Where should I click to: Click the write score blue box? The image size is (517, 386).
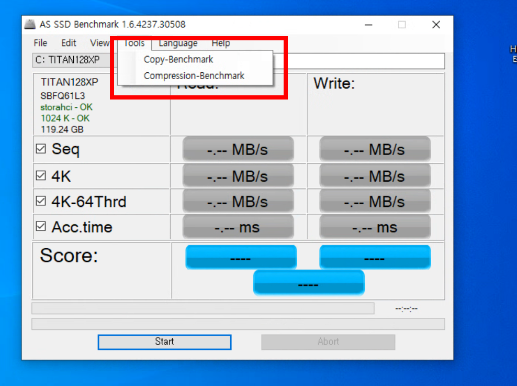pyautogui.click(x=375, y=257)
